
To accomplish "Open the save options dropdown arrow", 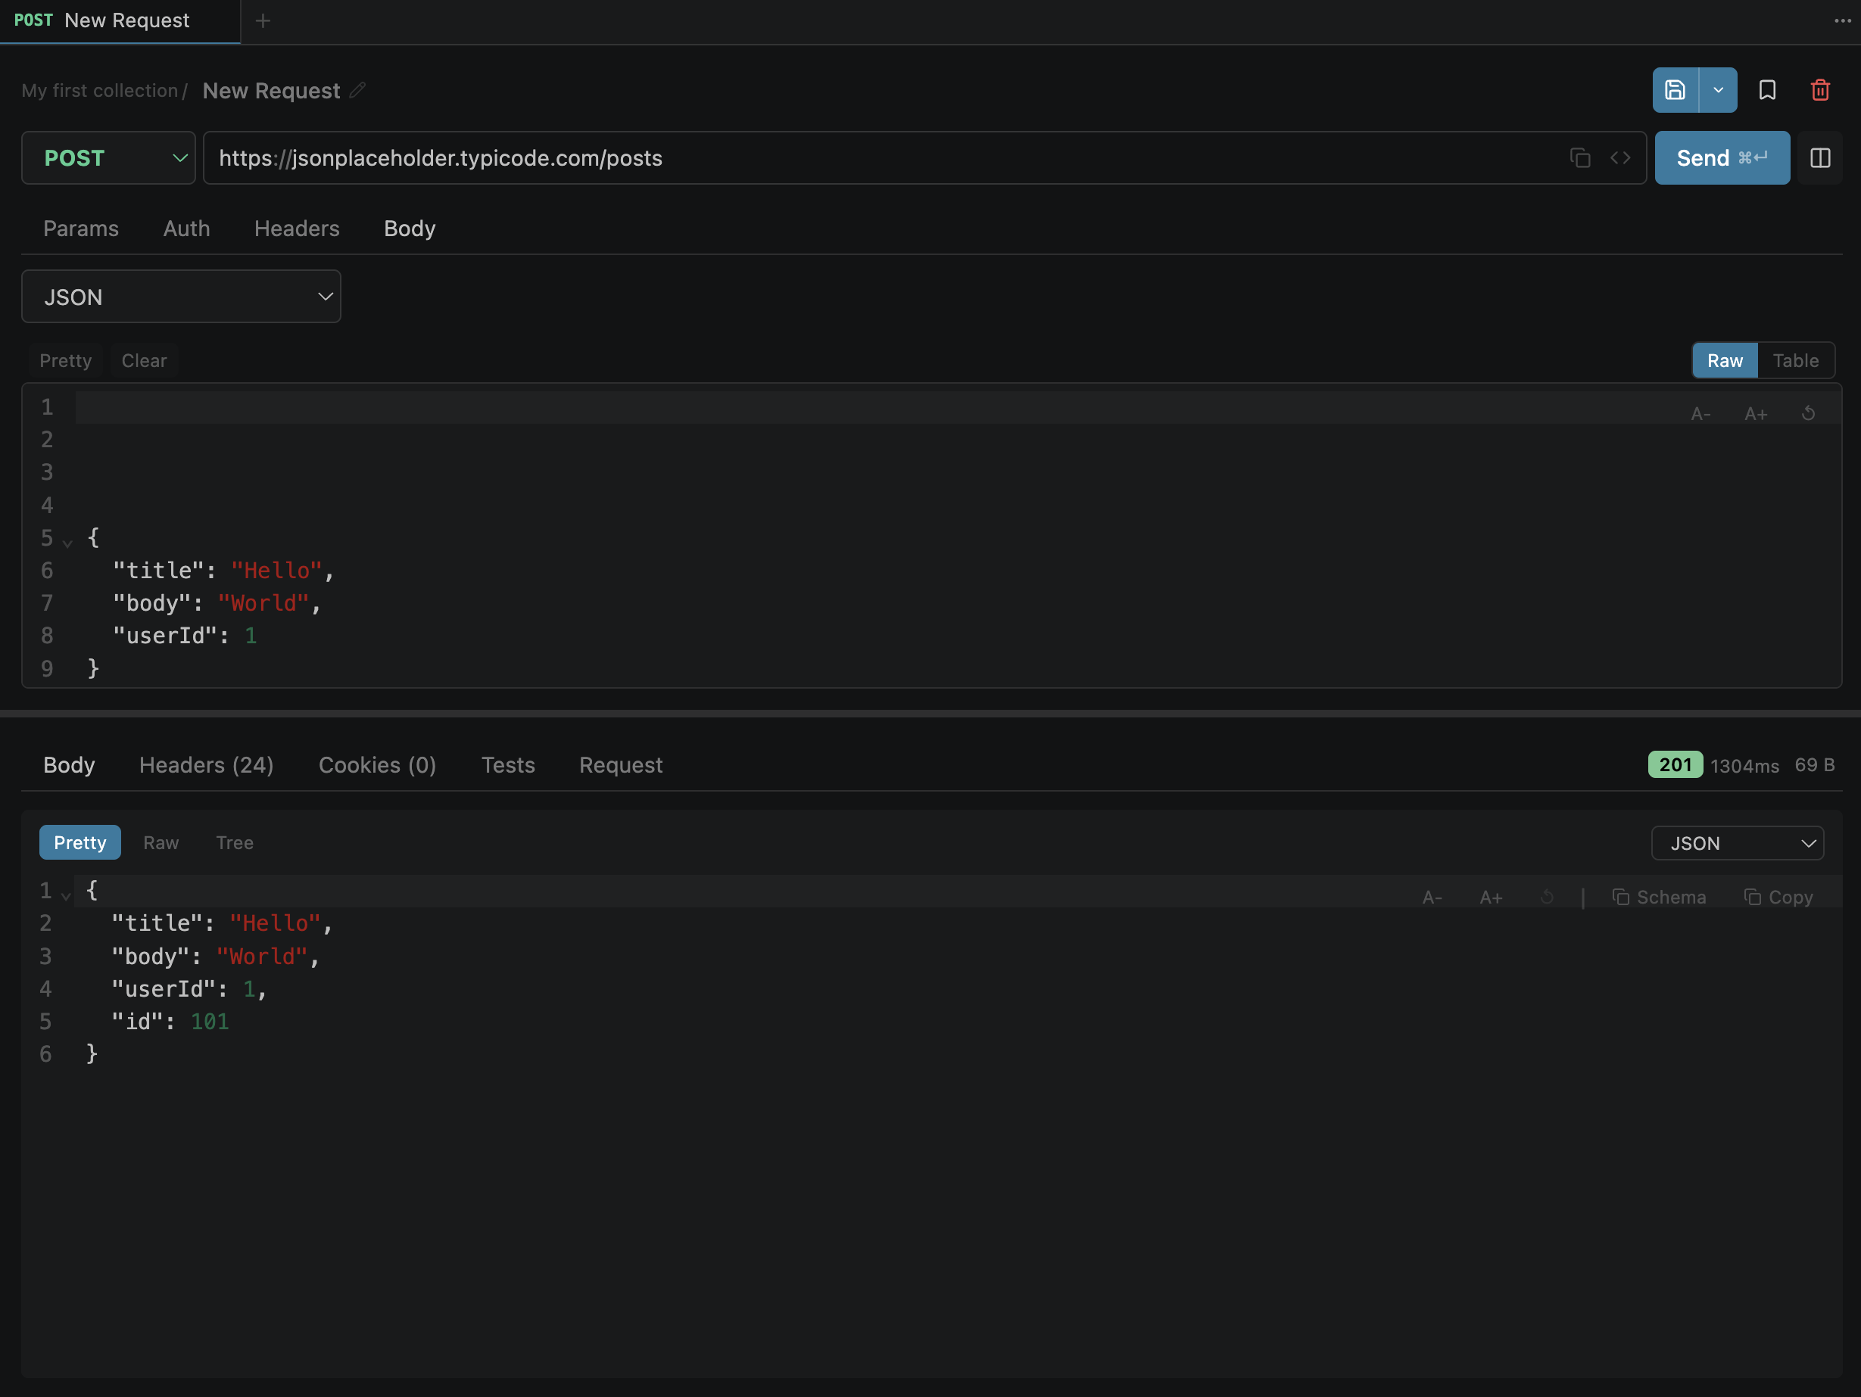I will tap(1718, 90).
